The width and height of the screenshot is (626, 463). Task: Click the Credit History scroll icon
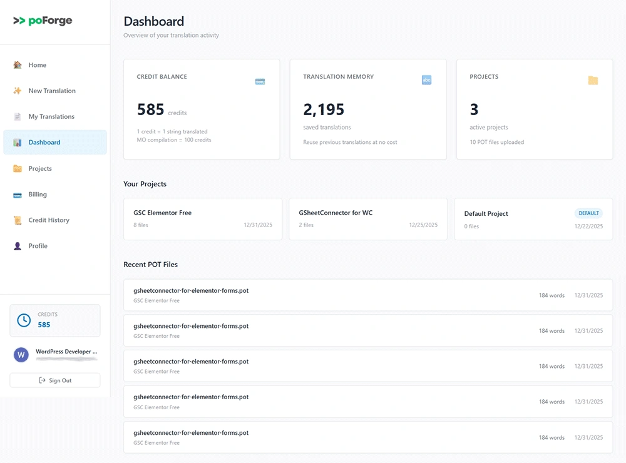(x=18, y=220)
